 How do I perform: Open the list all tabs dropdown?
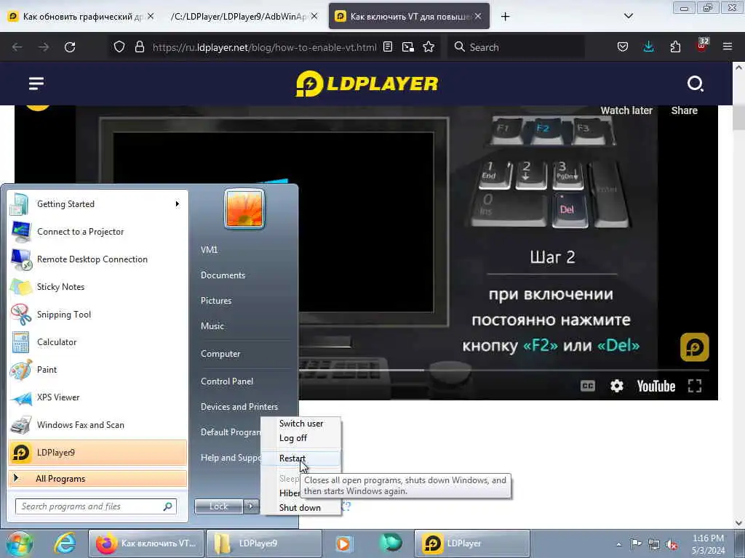pyautogui.click(x=628, y=16)
